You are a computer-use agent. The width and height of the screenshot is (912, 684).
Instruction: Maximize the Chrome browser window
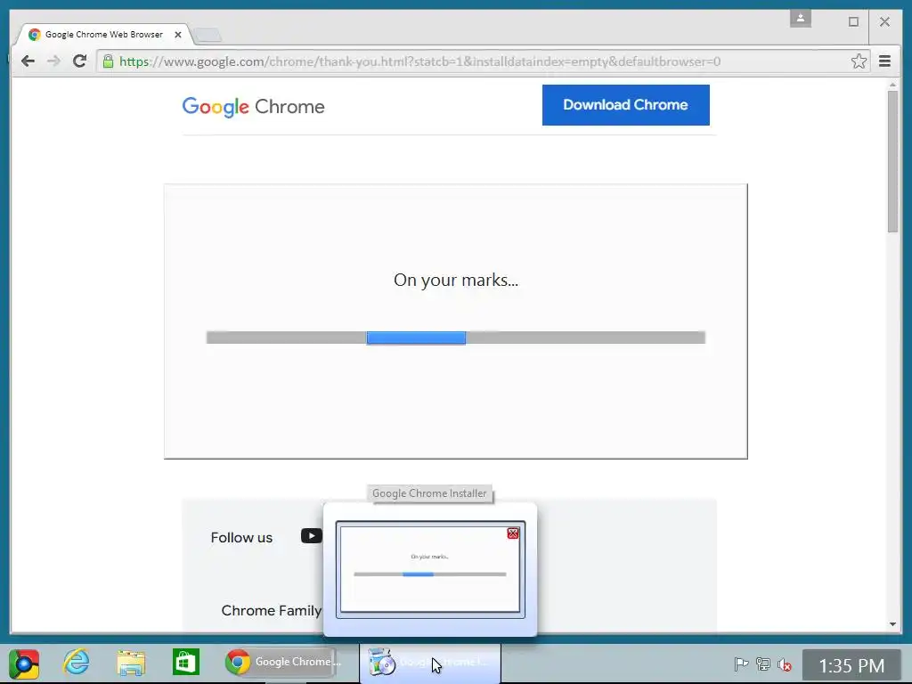[853, 21]
